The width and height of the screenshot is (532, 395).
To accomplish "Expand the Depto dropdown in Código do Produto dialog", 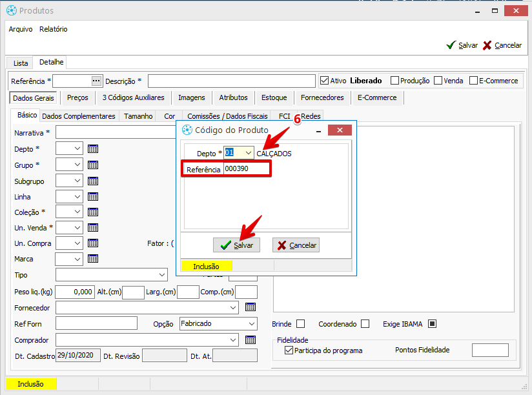I will point(249,153).
